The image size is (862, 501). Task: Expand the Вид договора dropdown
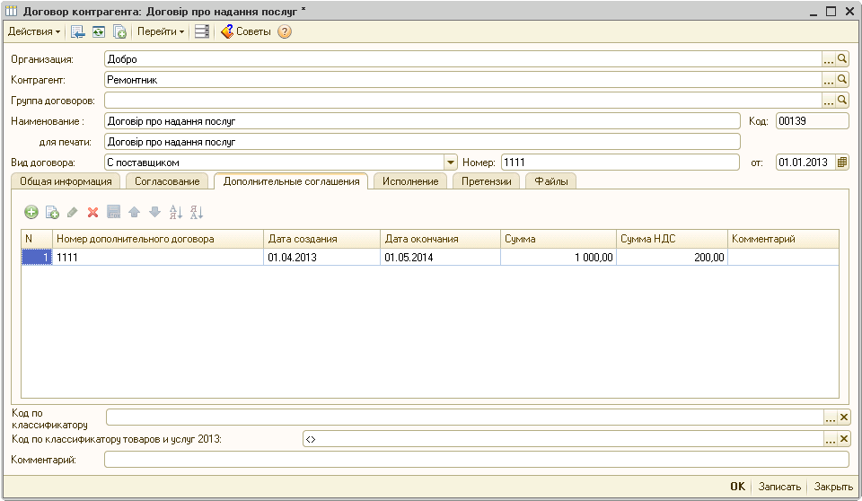pos(451,163)
